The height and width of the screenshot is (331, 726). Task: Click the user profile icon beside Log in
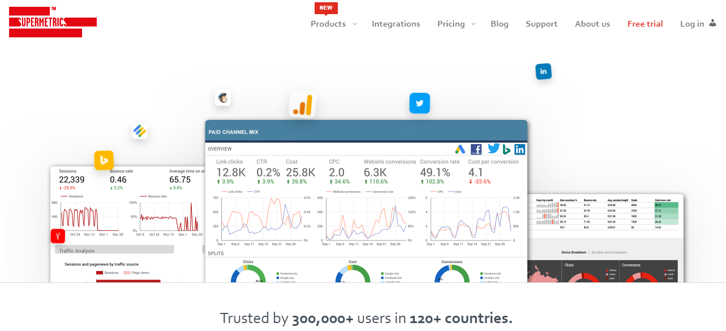712,23
